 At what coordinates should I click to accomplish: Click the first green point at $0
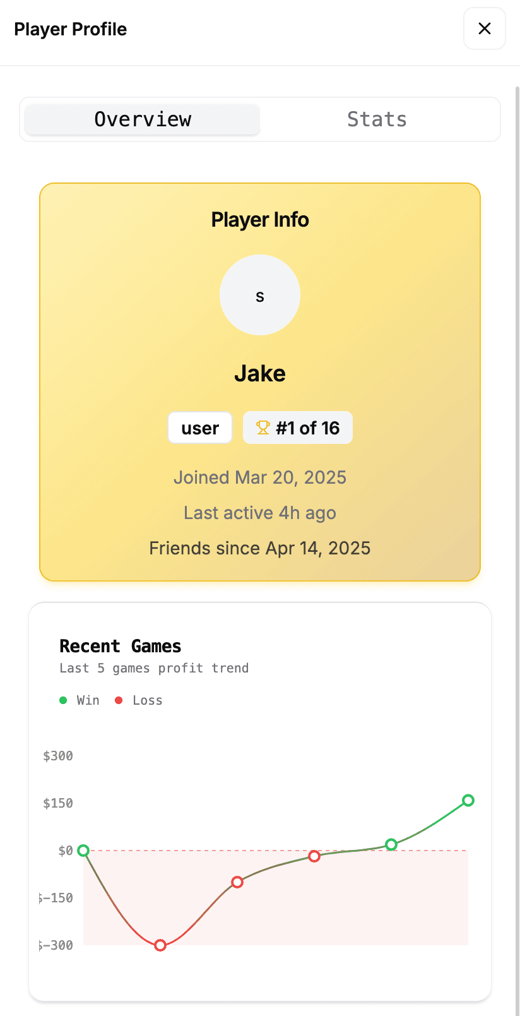coord(83,851)
